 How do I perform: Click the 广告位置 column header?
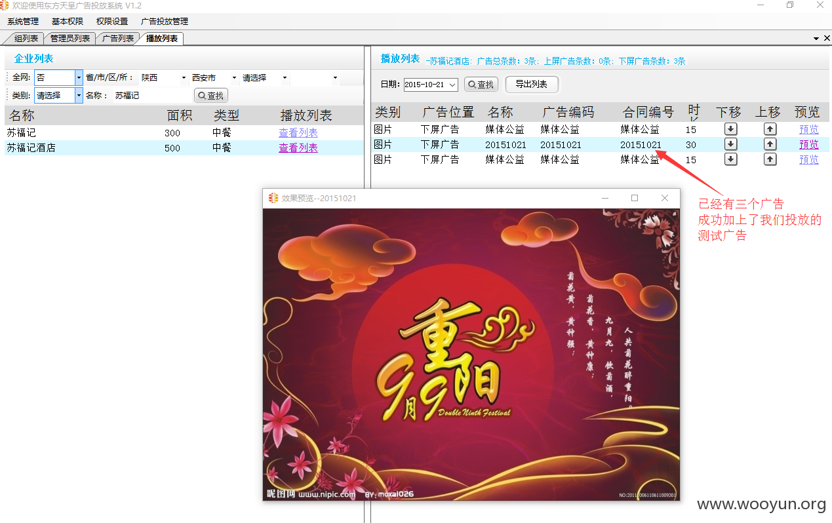point(448,112)
